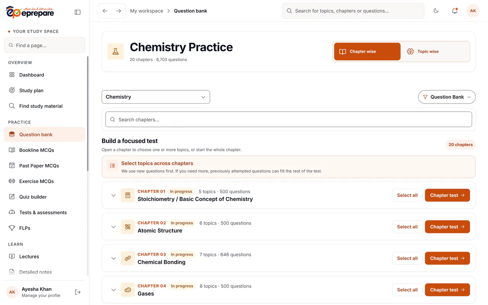Open the Question Bank filter dropdown
488x305 pixels.
tap(447, 97)
